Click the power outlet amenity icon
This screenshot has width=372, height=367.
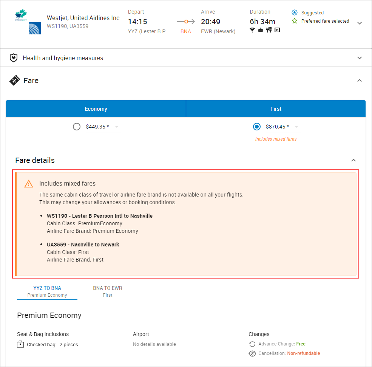[269, 30]
